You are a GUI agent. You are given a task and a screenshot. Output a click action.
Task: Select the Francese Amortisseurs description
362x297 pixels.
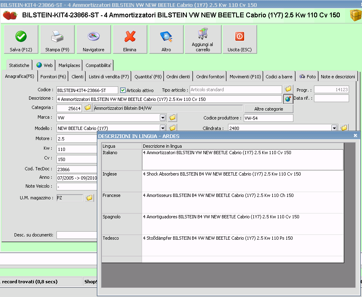[243, 203]
